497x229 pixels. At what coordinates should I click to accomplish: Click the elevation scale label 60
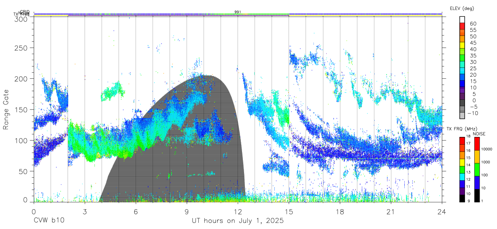coord(473,24)
